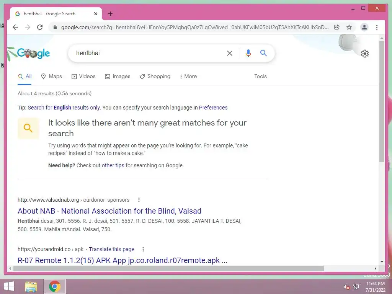This screenshot has width=392, height=294.
Task: Share this page from address bar
Action: [x=337, y=27]
